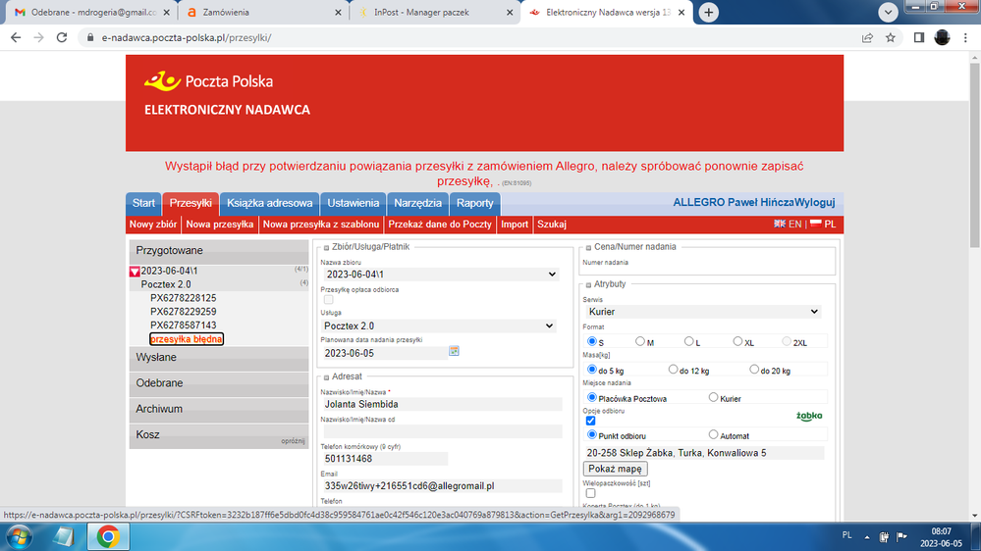The height and width of the screenshot is (551, 981).
Task: Click the Żabka logo icon
Action: 809,416
